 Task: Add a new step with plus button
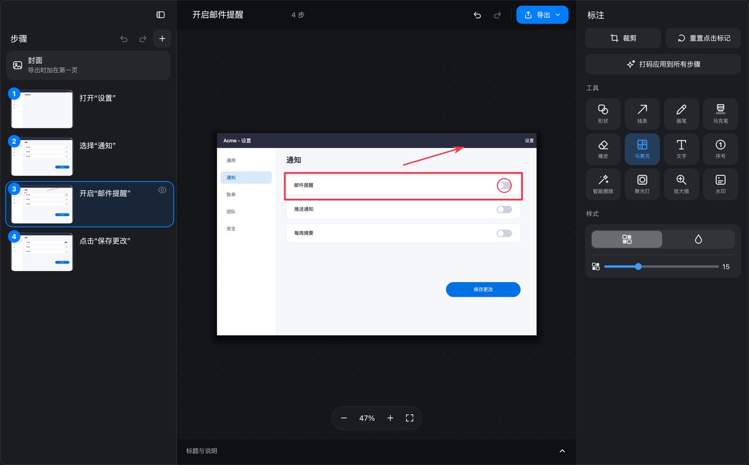coord(162,39)
